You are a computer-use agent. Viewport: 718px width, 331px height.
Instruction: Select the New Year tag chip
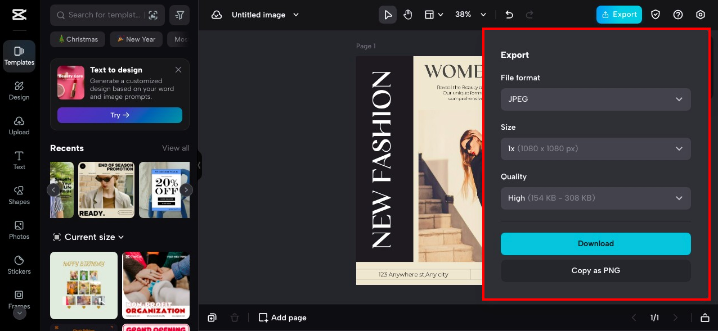(136, 39)
